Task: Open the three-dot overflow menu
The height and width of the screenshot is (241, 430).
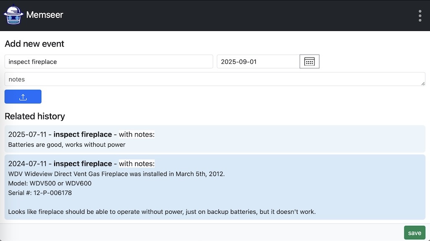Action: 420,16
